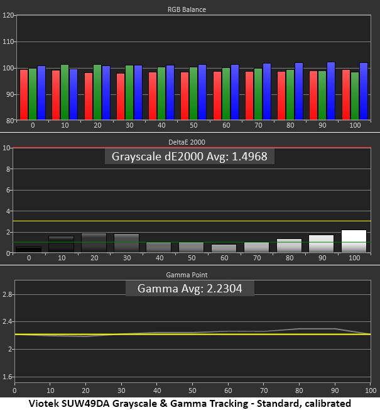
Task: Select the blue bar at 80 in RGB Balance
Action: (x=299, y=91)
